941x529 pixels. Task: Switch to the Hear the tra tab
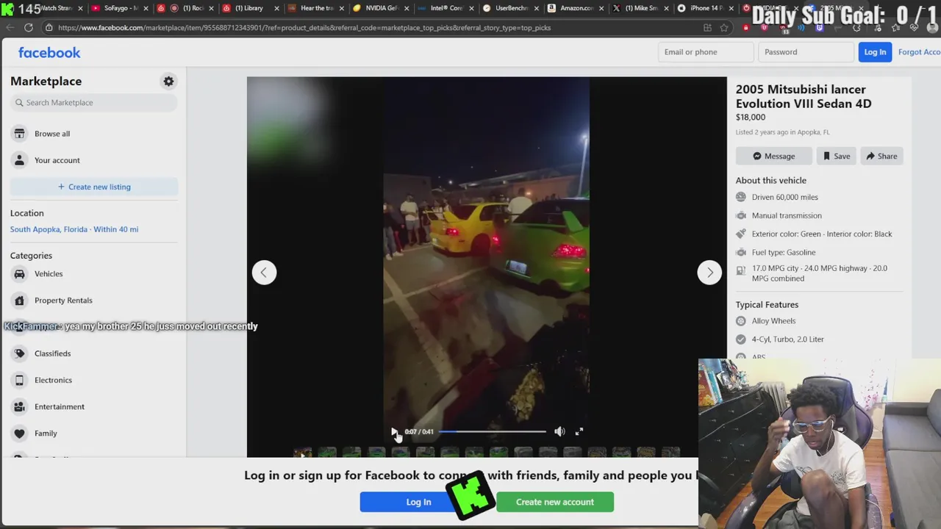coord(315,8)
